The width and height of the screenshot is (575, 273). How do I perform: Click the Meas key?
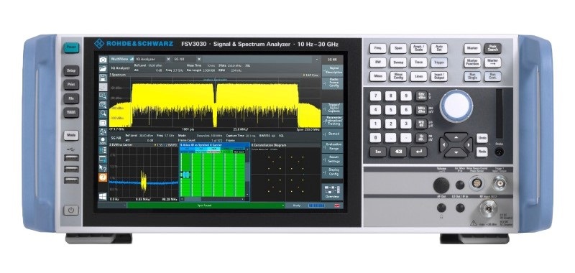[x=378, y=76]
